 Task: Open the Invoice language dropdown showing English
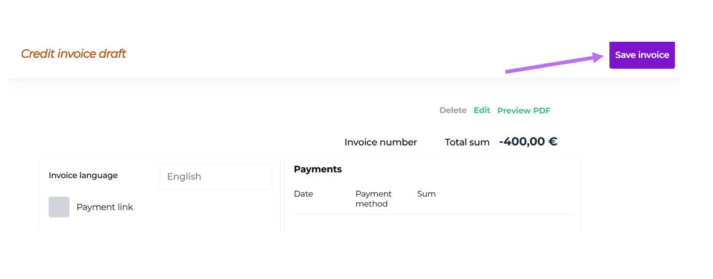[215, 176]
